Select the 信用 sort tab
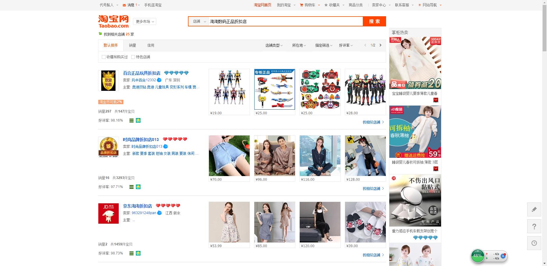The width and height of the screenshot is (547, 266). point(151,45)
